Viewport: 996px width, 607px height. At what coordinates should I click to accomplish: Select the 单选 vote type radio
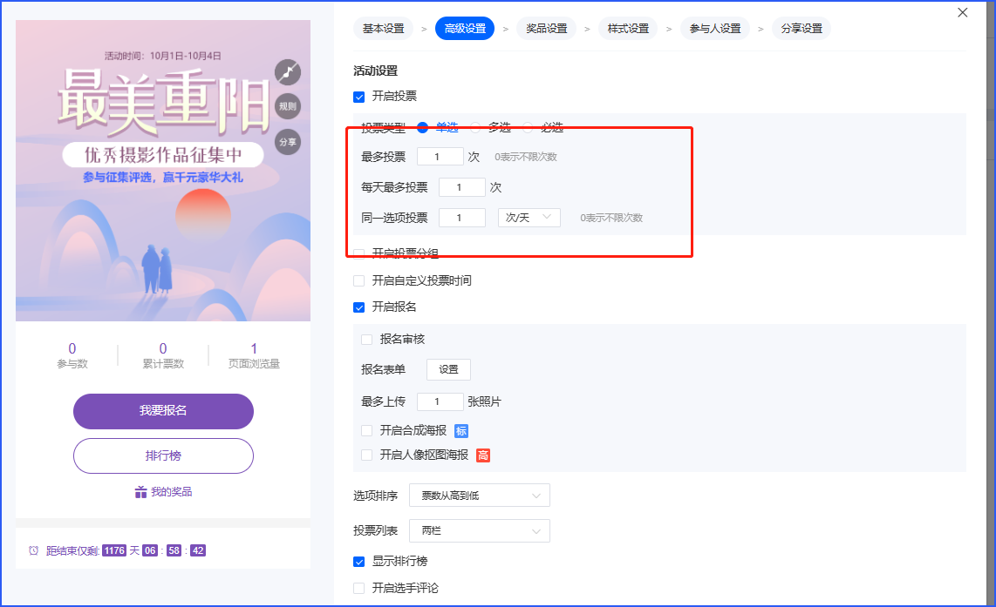(422, 127)
